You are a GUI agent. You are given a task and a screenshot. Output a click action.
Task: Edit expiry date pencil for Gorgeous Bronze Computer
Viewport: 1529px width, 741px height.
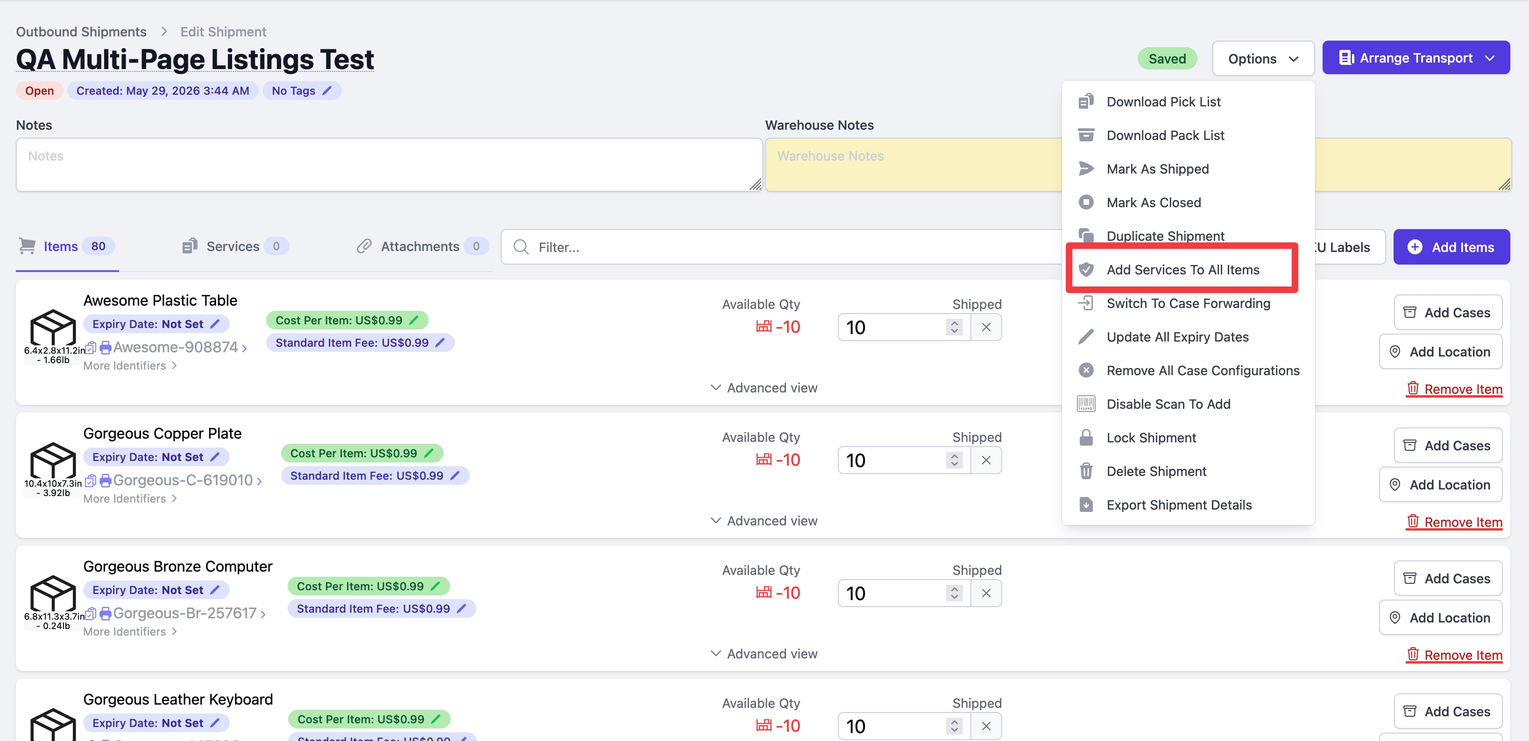pyautogui.click(x=215, y=590)
